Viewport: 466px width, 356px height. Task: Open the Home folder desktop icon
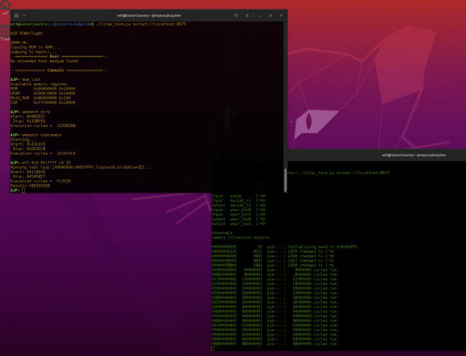[5, 6]
